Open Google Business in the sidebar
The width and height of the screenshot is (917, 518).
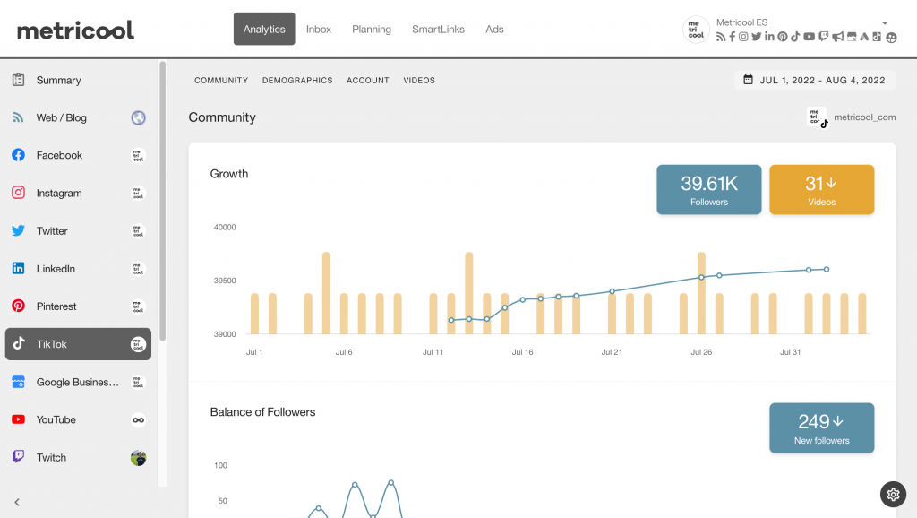coord(79,382)
